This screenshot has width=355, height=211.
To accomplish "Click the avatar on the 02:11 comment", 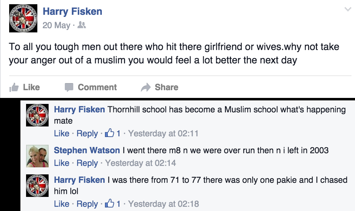I will click(x=37, y=116).
